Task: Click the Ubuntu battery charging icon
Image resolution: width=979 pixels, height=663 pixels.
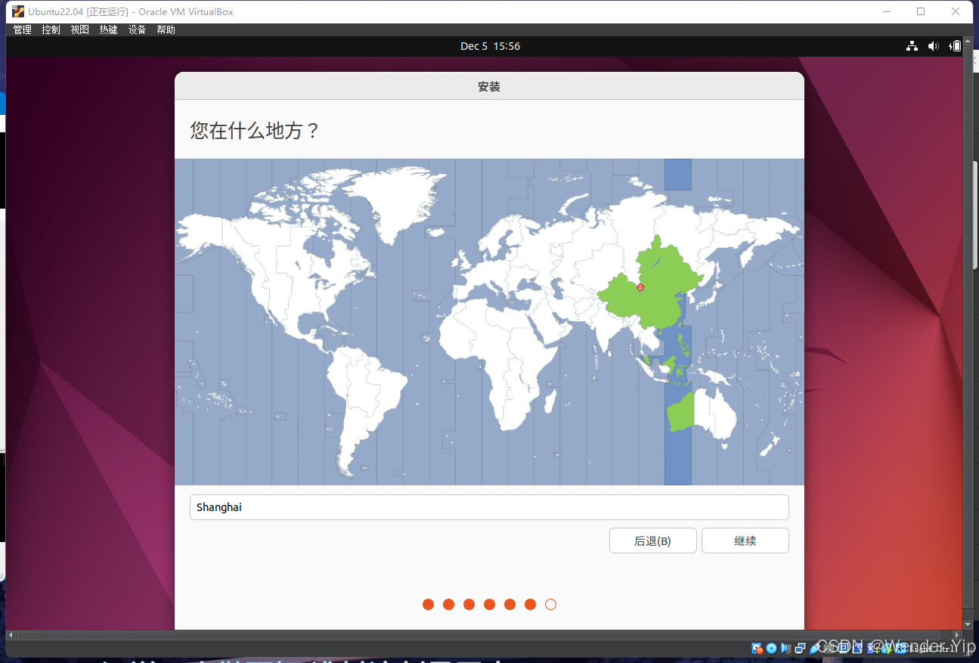Action: pos(956,46)
